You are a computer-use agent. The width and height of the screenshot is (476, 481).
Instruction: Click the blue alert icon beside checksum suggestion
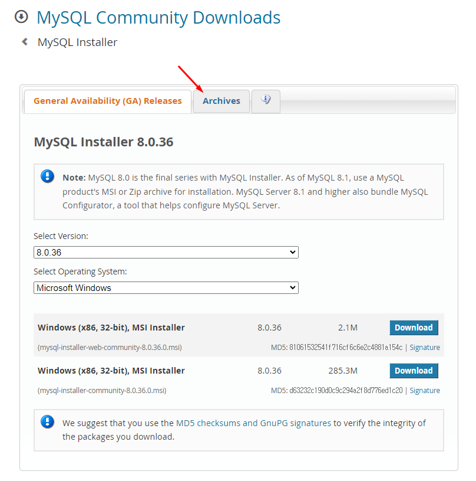pos(48,422)
